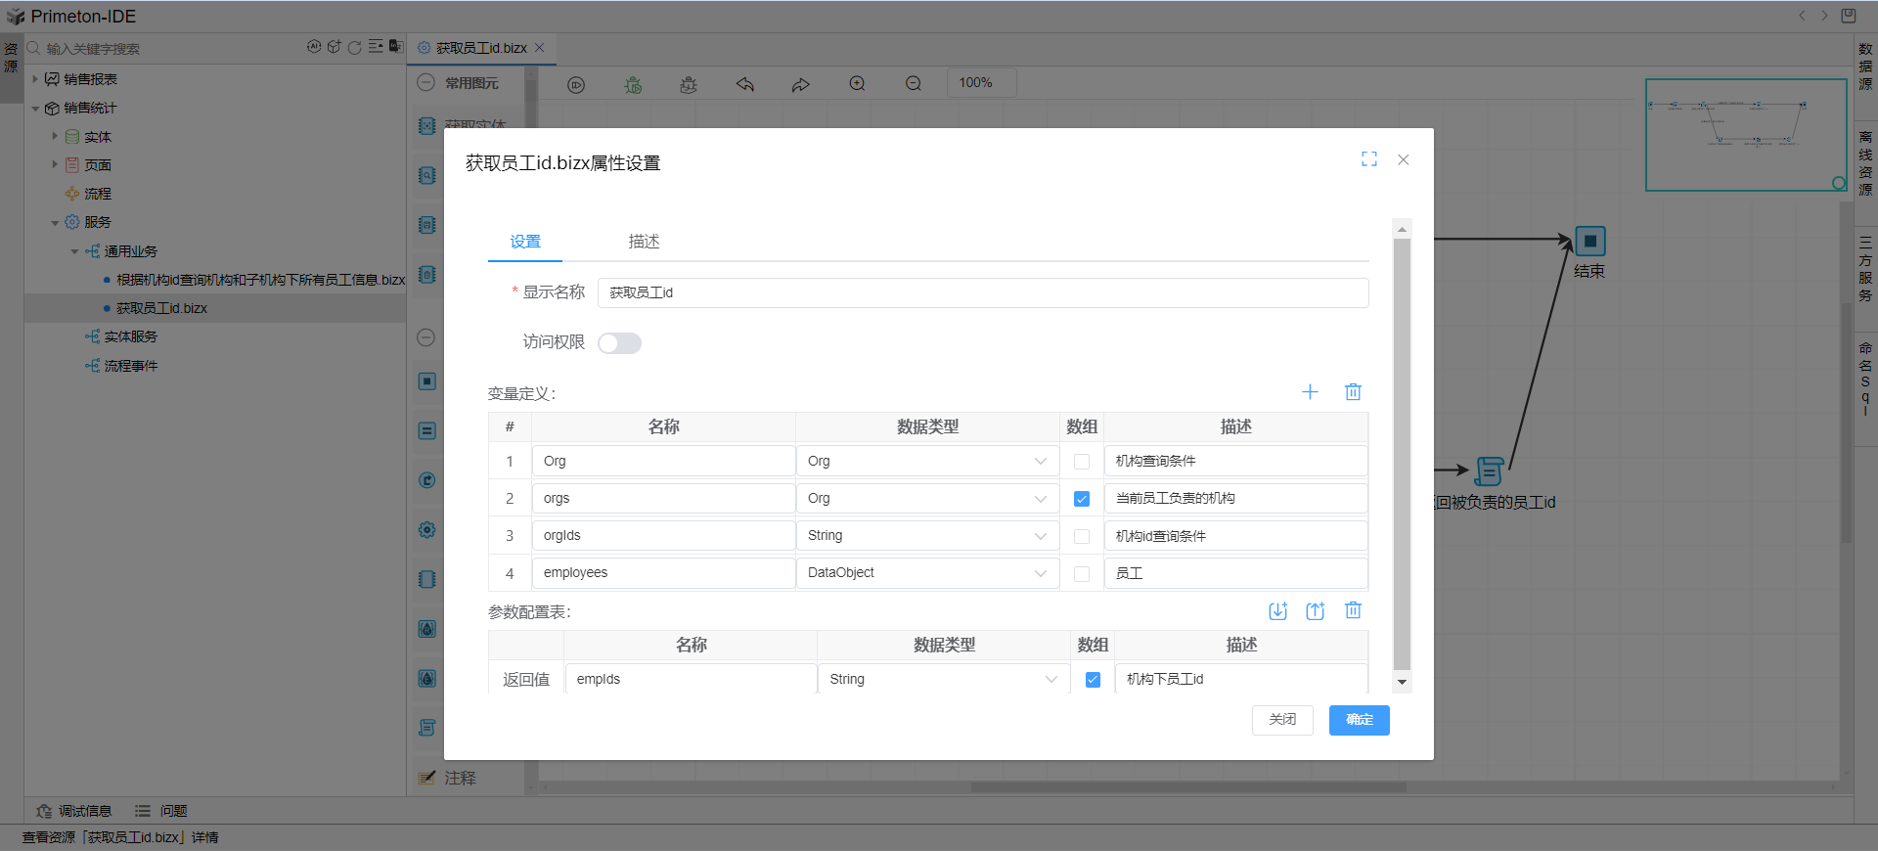Check the array checkbox for employees

coord(1082,574)
